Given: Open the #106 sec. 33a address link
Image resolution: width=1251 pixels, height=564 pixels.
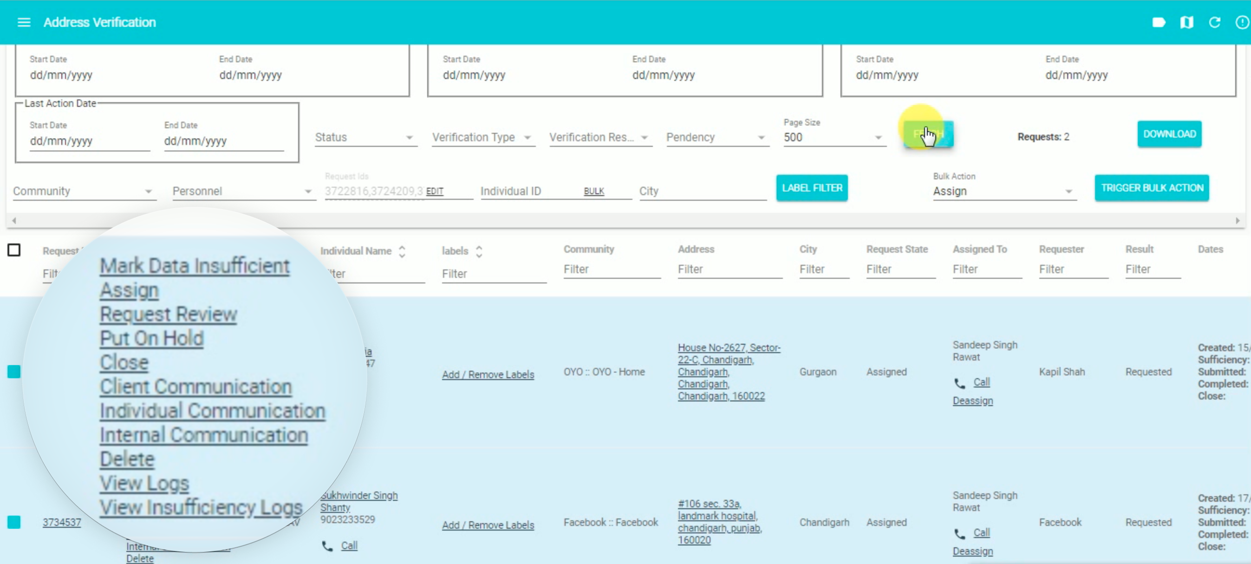Looking at the screenshot, I should [x=719, y=522].
